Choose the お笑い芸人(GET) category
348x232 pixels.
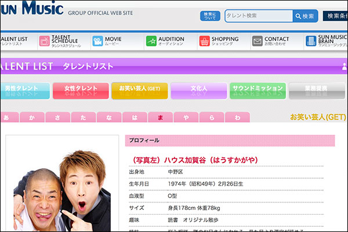(x=139, y=89)
